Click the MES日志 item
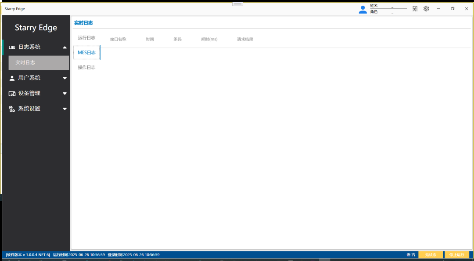The height and width of the screenshot is (261, 474). [x=86, y=52]
